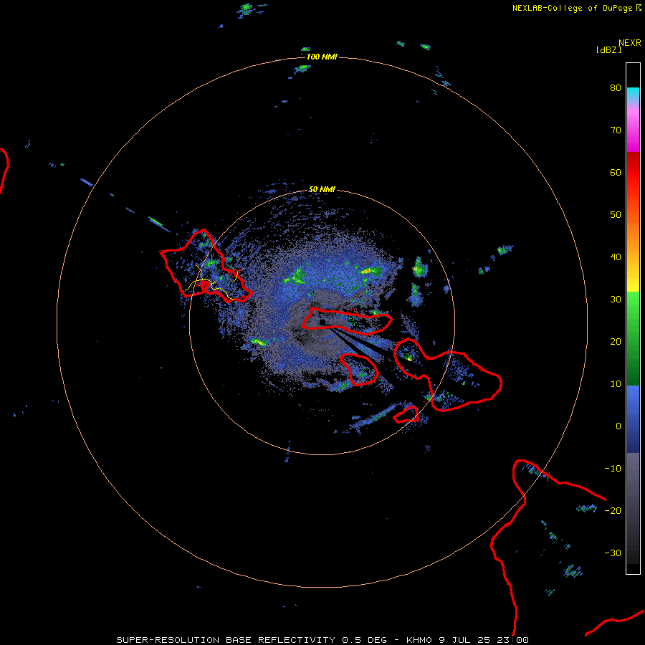Click the 50 value on the dBZ scale
The height and width of the screenshot is (645, 645).
click(x=616, y=215)
